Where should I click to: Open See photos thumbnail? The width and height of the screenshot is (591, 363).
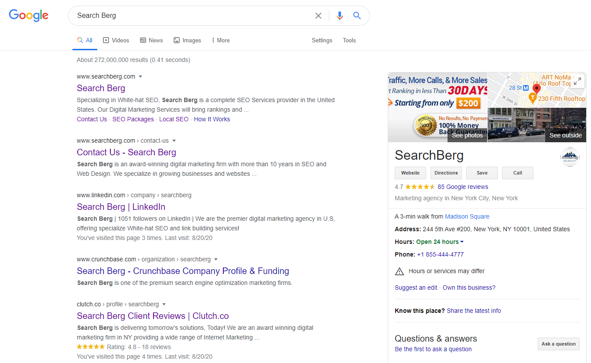(437, 107)
